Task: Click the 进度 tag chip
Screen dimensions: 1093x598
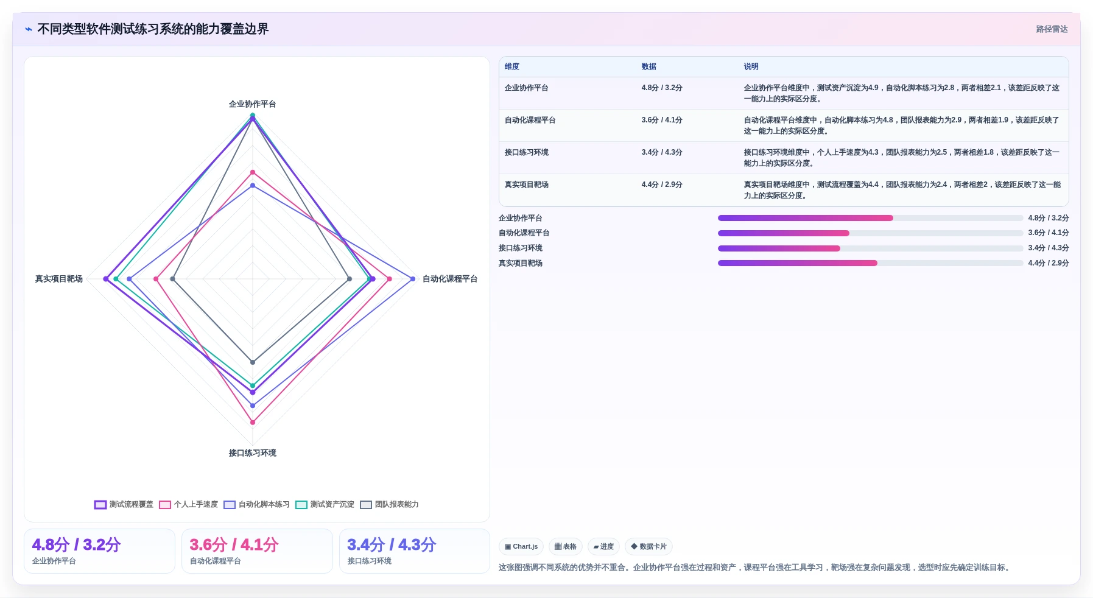Action: click(x=603, y=546)
